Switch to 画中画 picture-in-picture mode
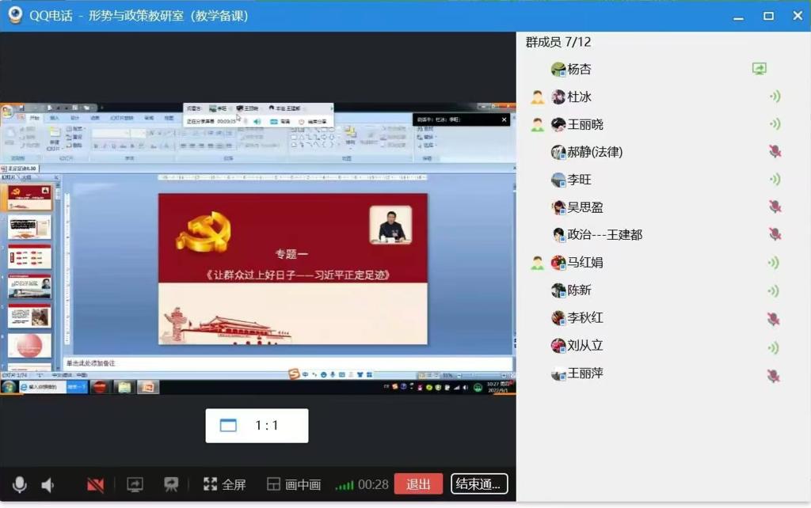This screenshot has height=508, width=811. pos(294,484)
